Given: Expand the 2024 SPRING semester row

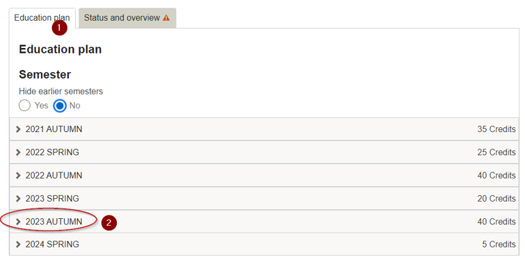Looking at the screenshot, I should pos(264,244).
